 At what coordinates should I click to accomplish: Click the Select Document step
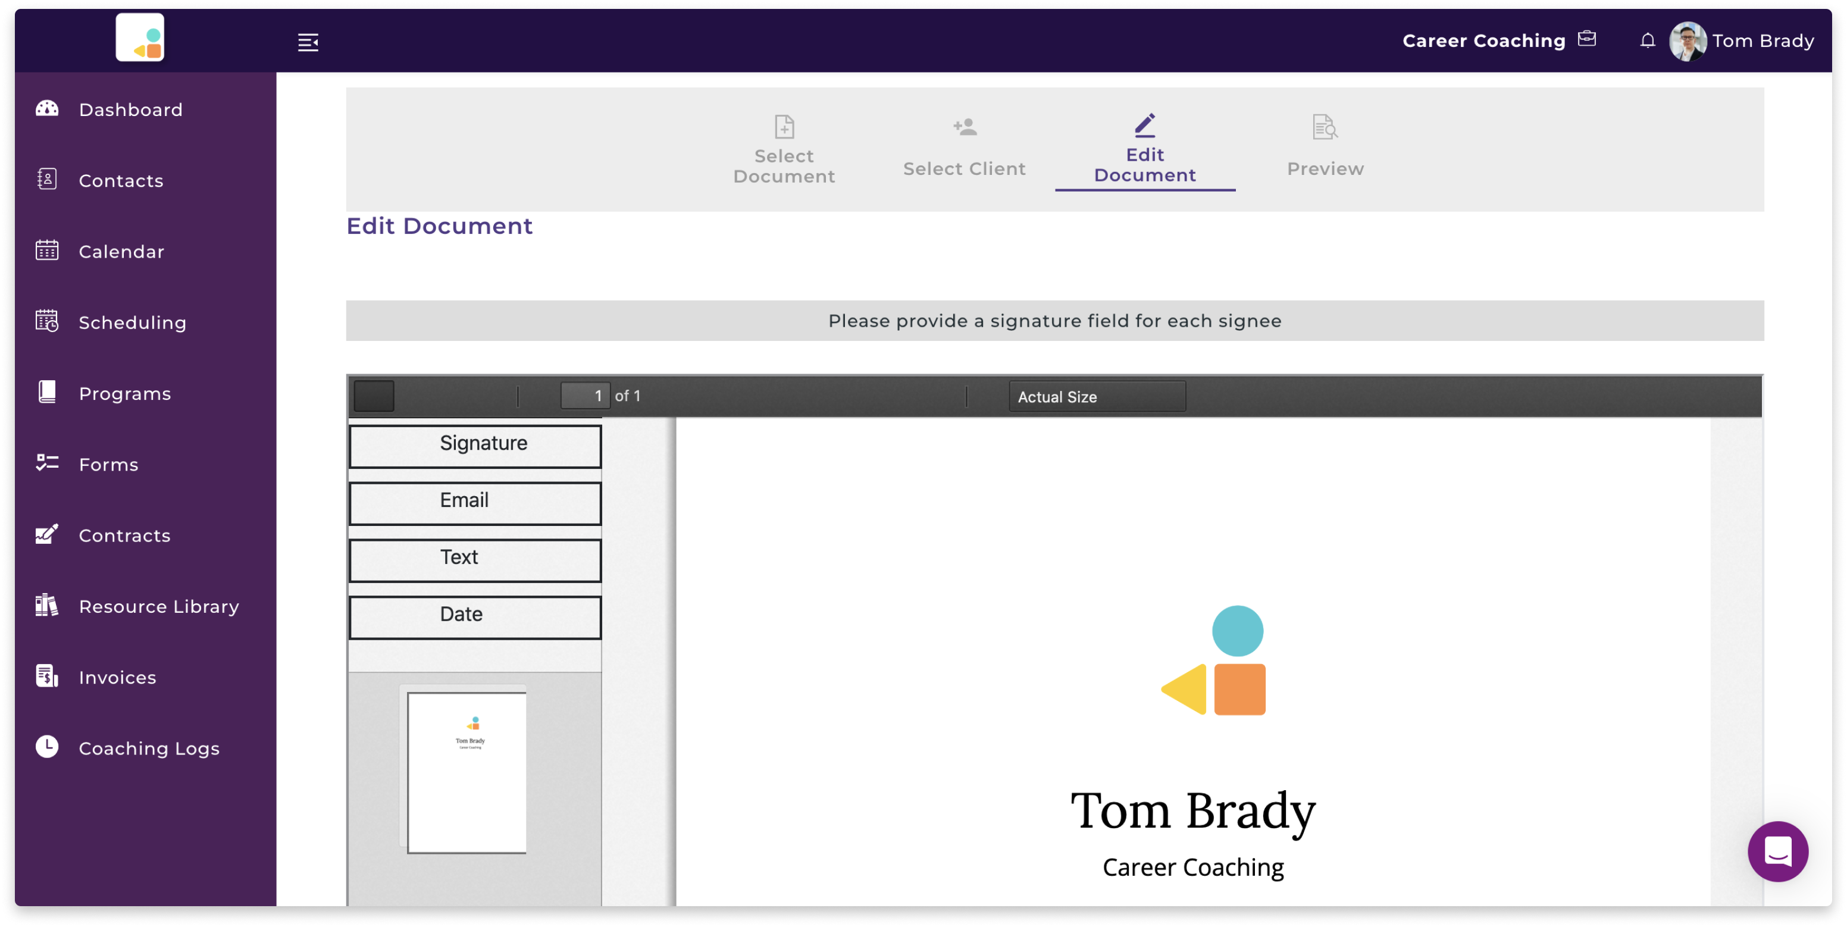click(x=784, y=148)
